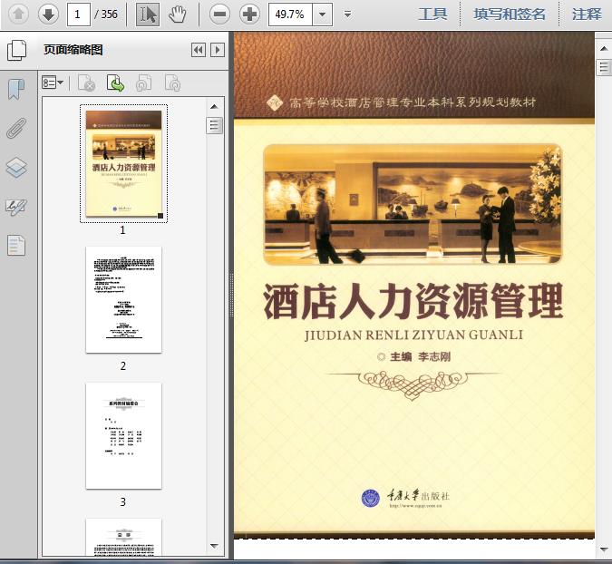
Task: Go to the previous page with up arrow
Action: tap(18, 14)
